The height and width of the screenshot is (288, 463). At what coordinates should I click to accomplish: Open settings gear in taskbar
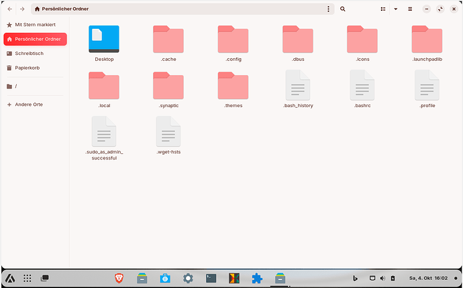pos(188,278)
